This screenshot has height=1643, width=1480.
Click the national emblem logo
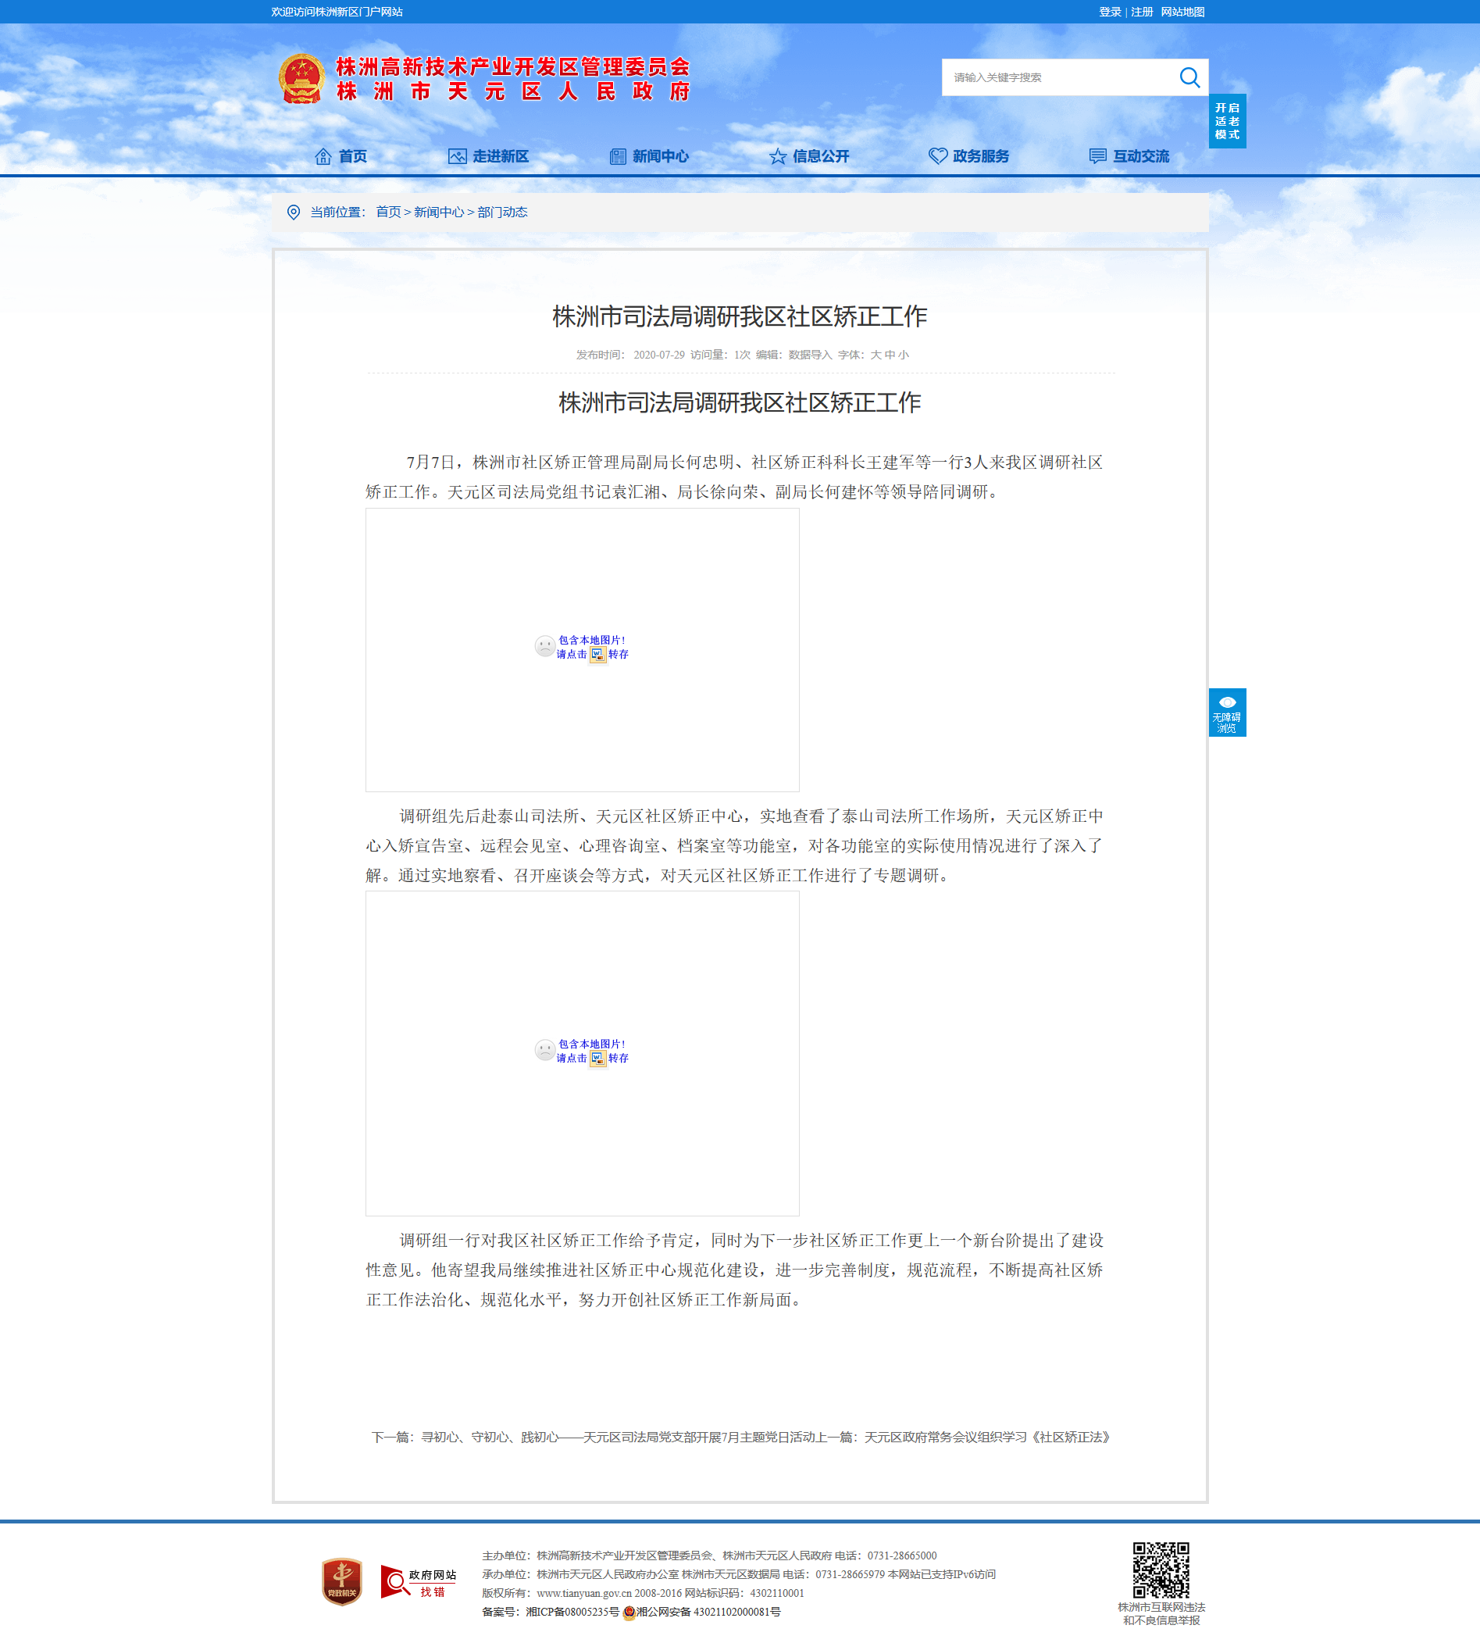(x=301, y=79)
